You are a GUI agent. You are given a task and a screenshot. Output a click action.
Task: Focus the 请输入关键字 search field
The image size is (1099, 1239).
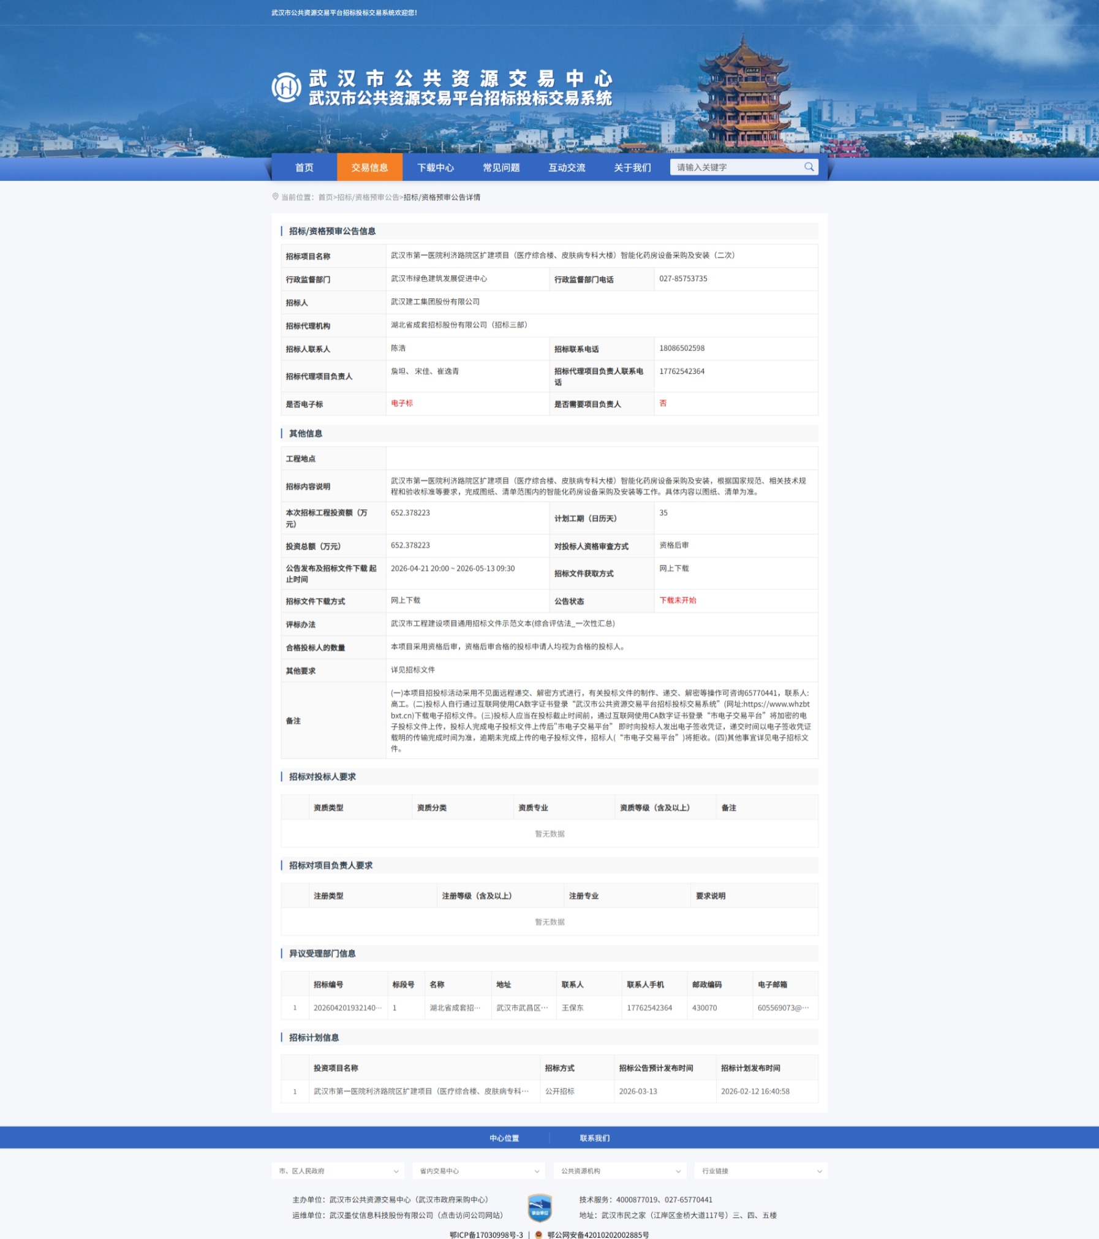point(738,167)
